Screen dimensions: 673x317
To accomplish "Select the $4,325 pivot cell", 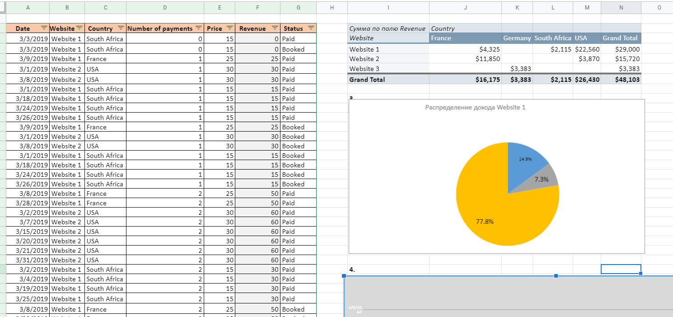I will 465,49.
